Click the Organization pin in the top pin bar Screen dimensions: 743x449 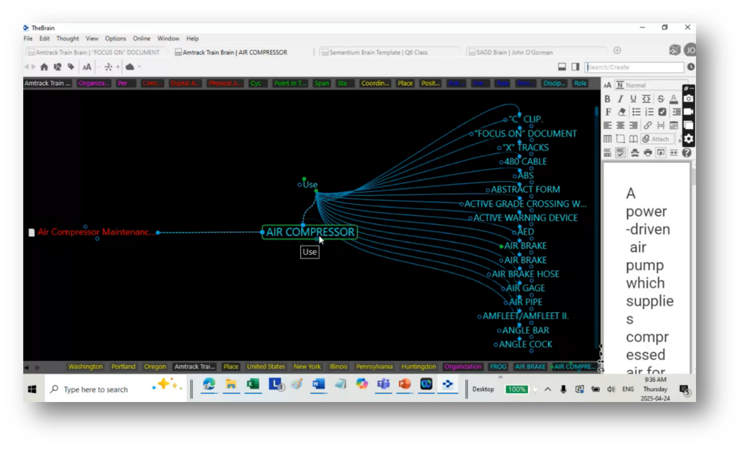[x=93, y=83]
